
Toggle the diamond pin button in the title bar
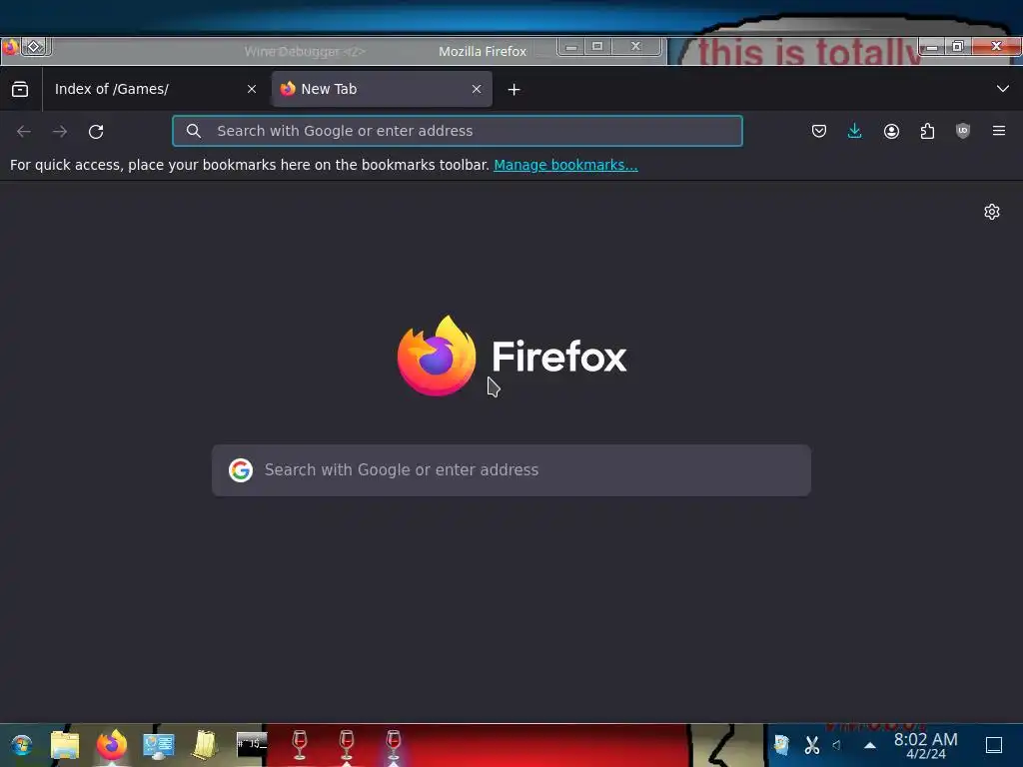[35, 47]
